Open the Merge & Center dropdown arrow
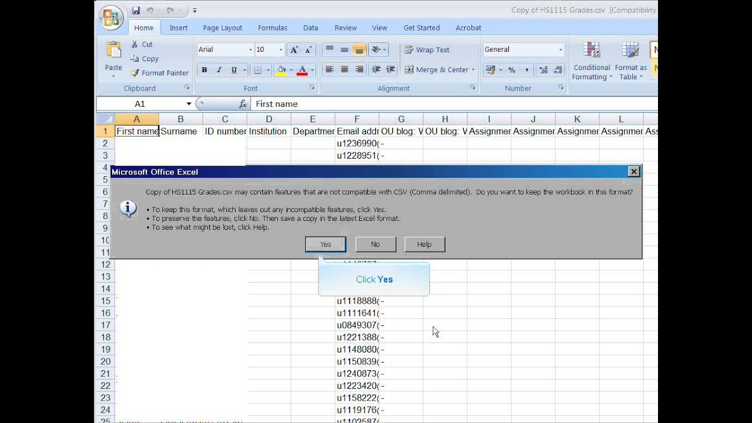752x423 pixels. [x=473, y=69]
